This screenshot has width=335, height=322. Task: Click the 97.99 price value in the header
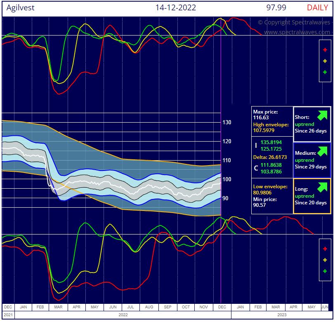point(276,7)
